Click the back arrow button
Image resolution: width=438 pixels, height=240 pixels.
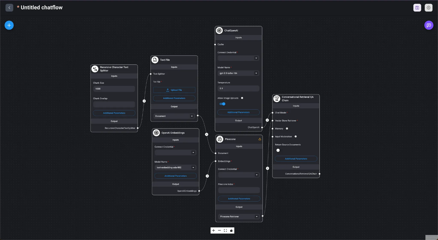(9, 8)
